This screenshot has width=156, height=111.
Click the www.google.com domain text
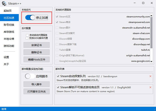pyautogui.click(x=140, y=61)
